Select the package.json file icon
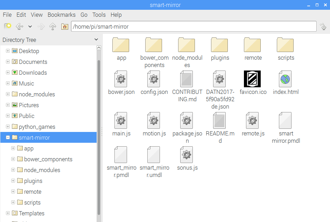The height and width of the screenshot is (222, 330). [187, 120]
